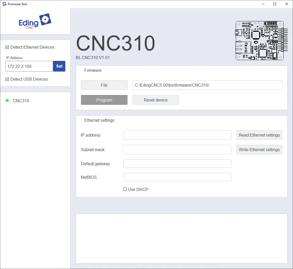Click the Ethernet IP address input field
This screenshot has height=269, width=293.
click(x=177, y=135)
